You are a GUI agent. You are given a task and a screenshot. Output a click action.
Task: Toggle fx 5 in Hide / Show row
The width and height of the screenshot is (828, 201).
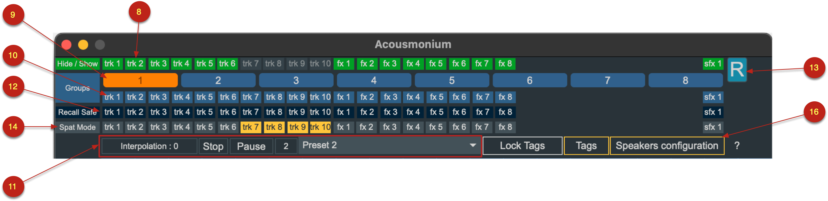pyautogui.click(x=436, y=64)
